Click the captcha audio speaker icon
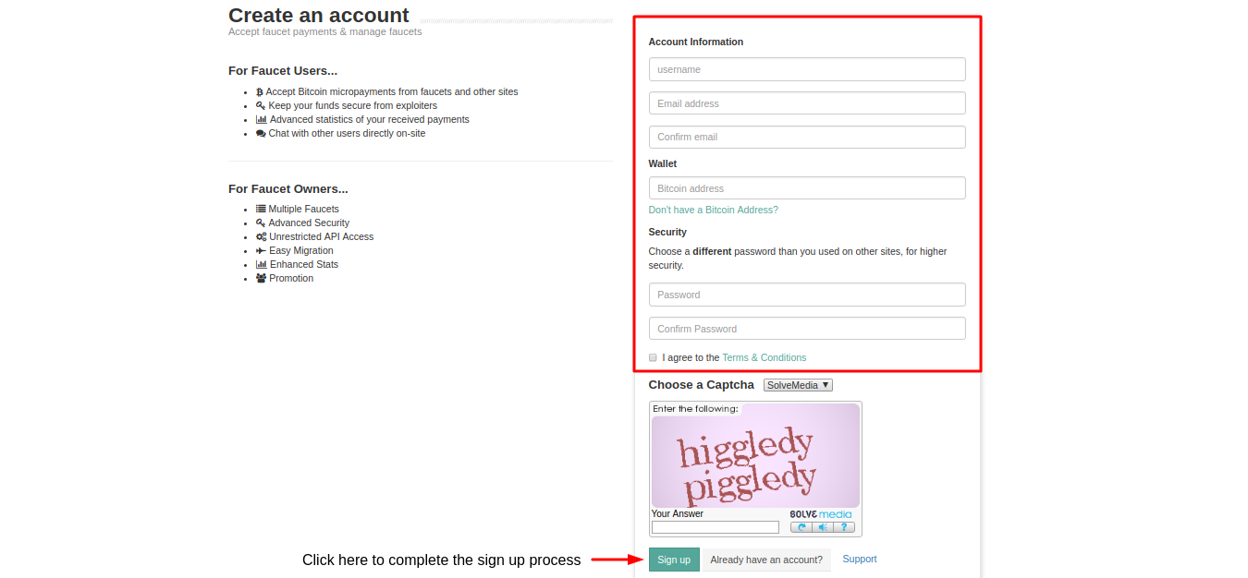 822,527
